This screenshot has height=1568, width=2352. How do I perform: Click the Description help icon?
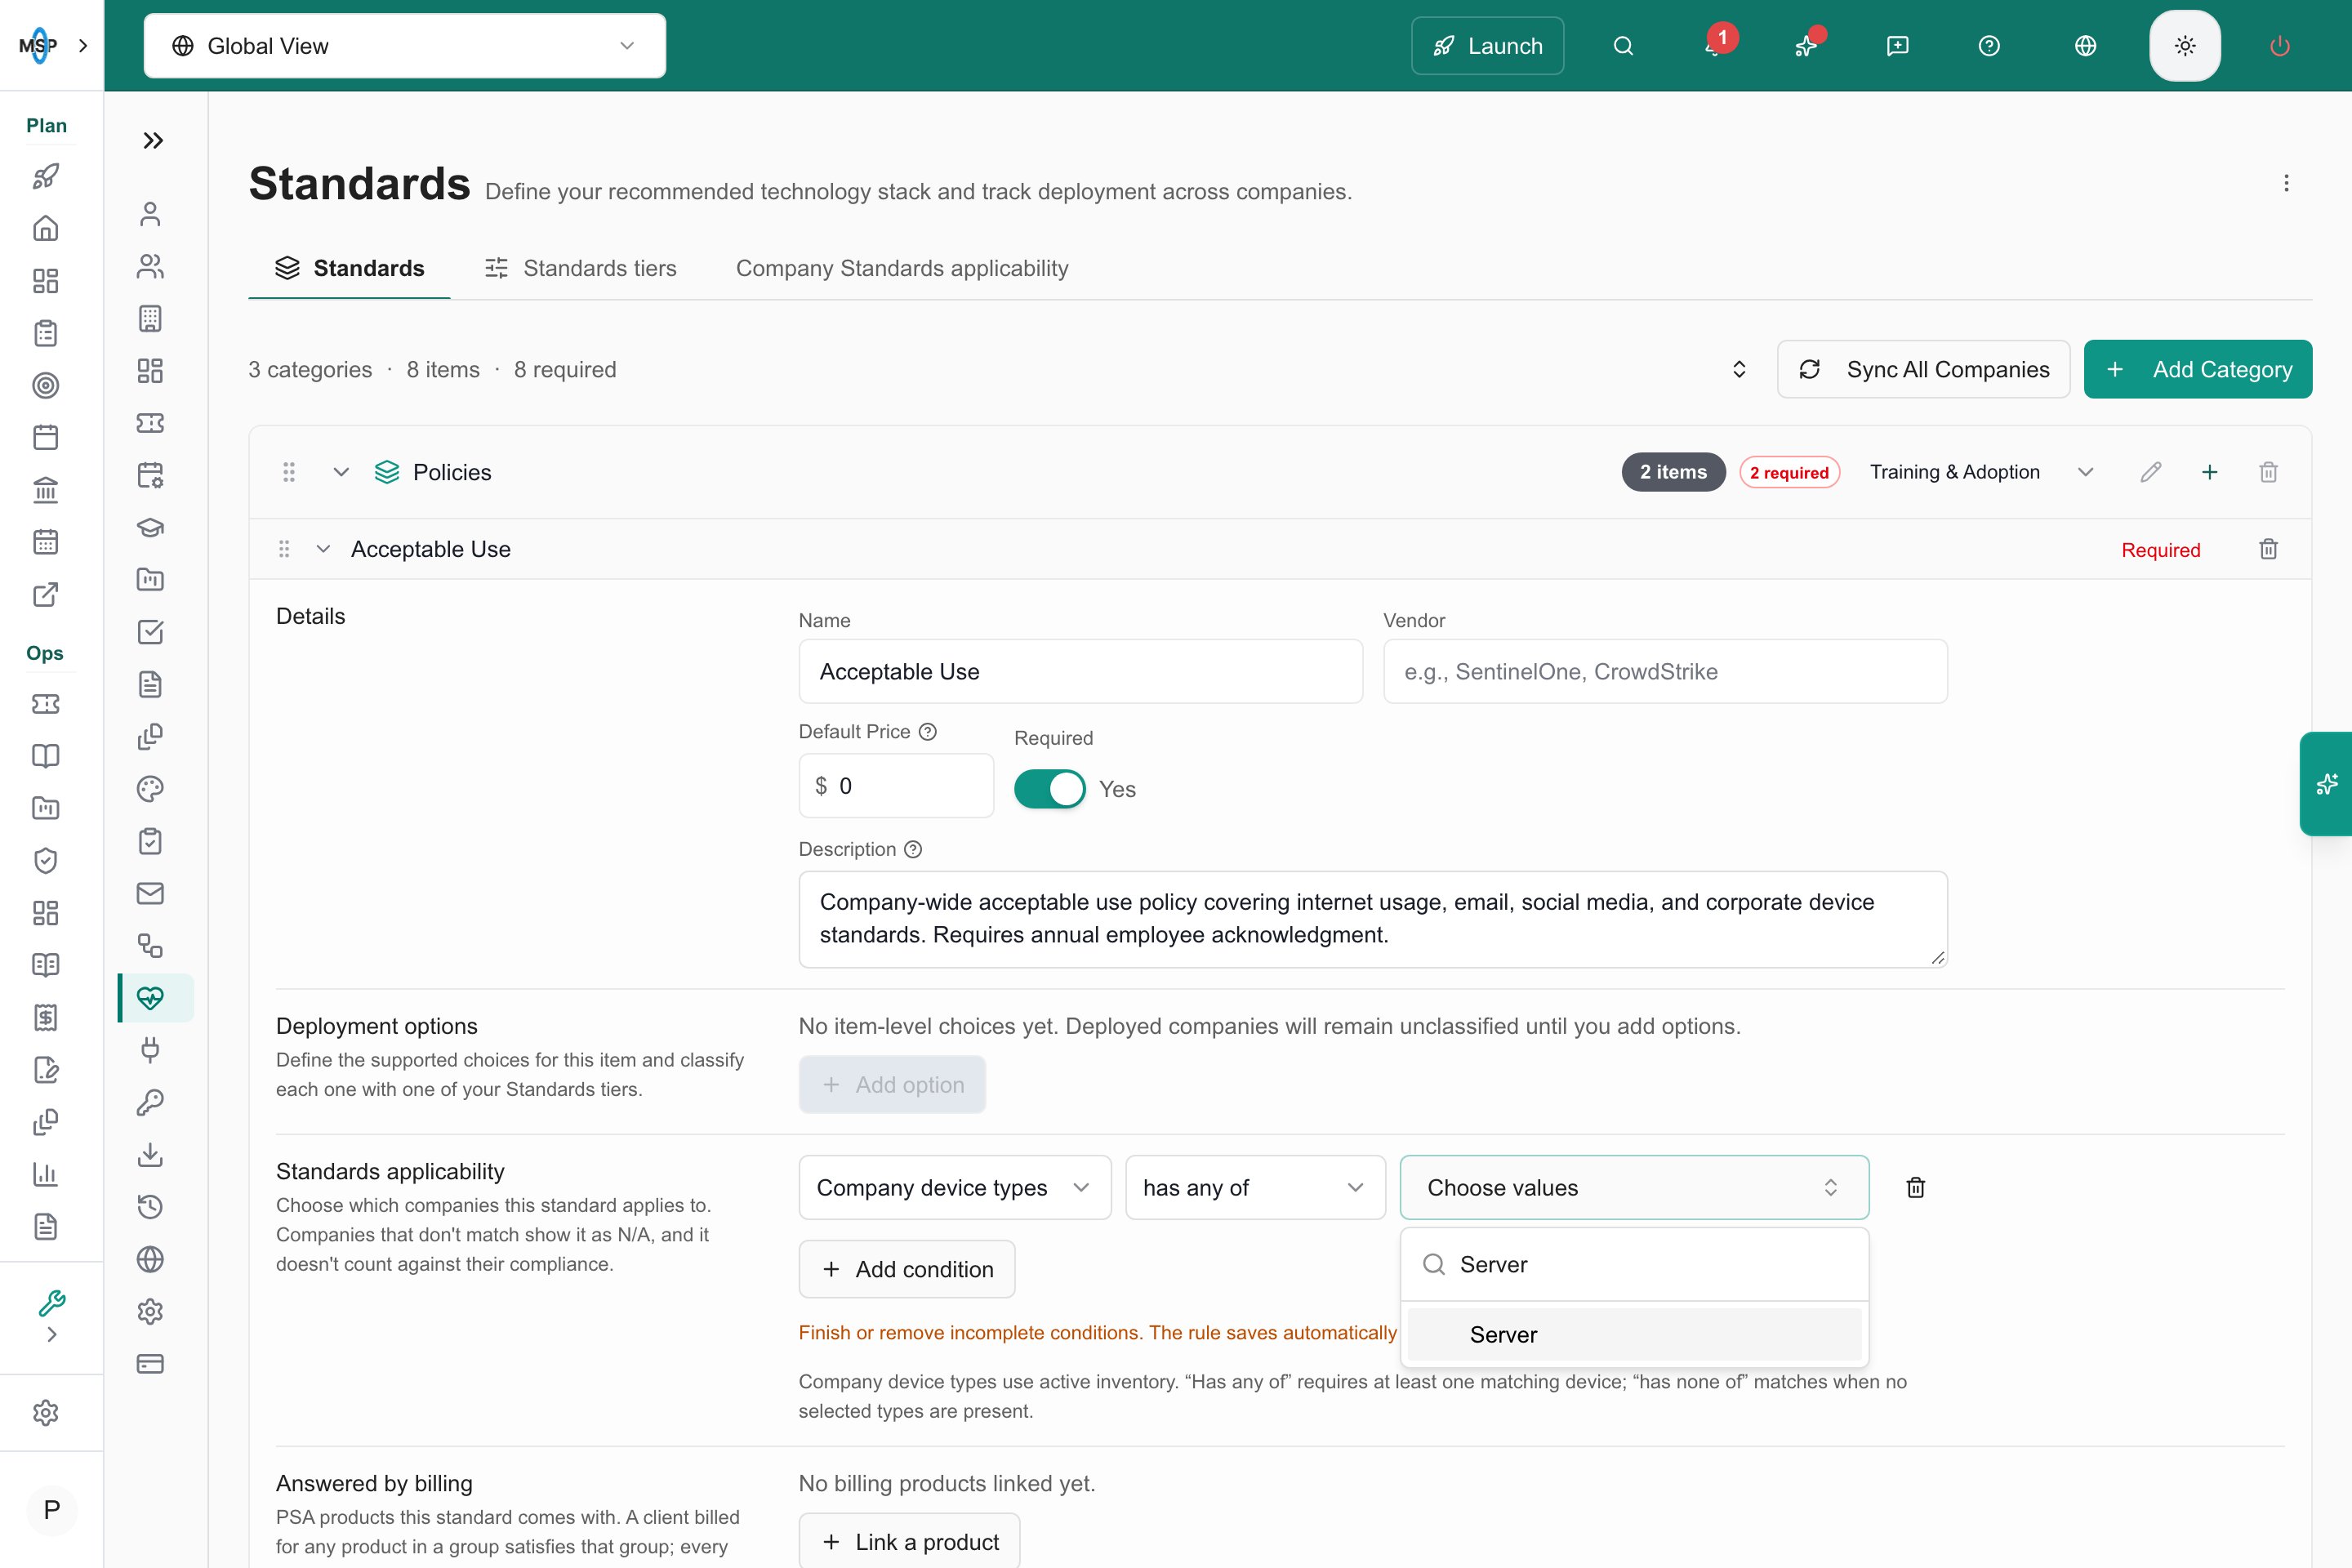point(913,849)
